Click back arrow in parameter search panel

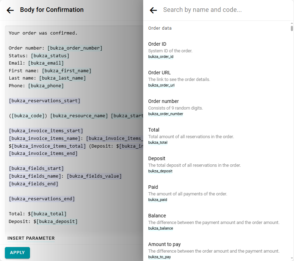click(153, 10)
